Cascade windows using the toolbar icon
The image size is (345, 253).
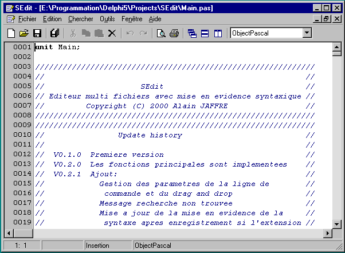tap(192, 33)
